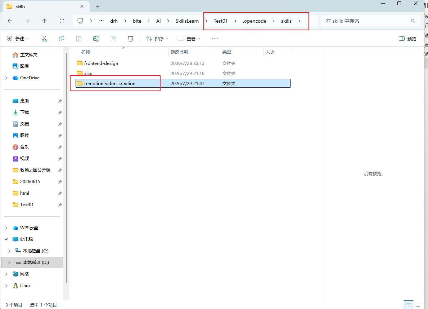428x309 pixels.
Task: Sort by 修改日期 column header
Action: [179, 52]
